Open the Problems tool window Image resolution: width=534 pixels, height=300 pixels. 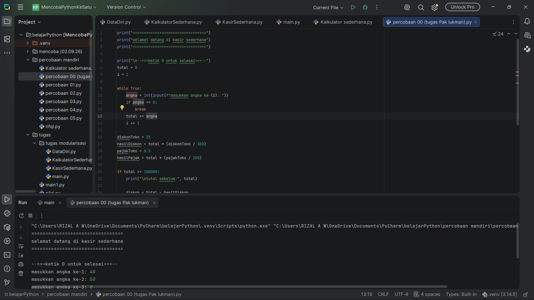[7, 269]
